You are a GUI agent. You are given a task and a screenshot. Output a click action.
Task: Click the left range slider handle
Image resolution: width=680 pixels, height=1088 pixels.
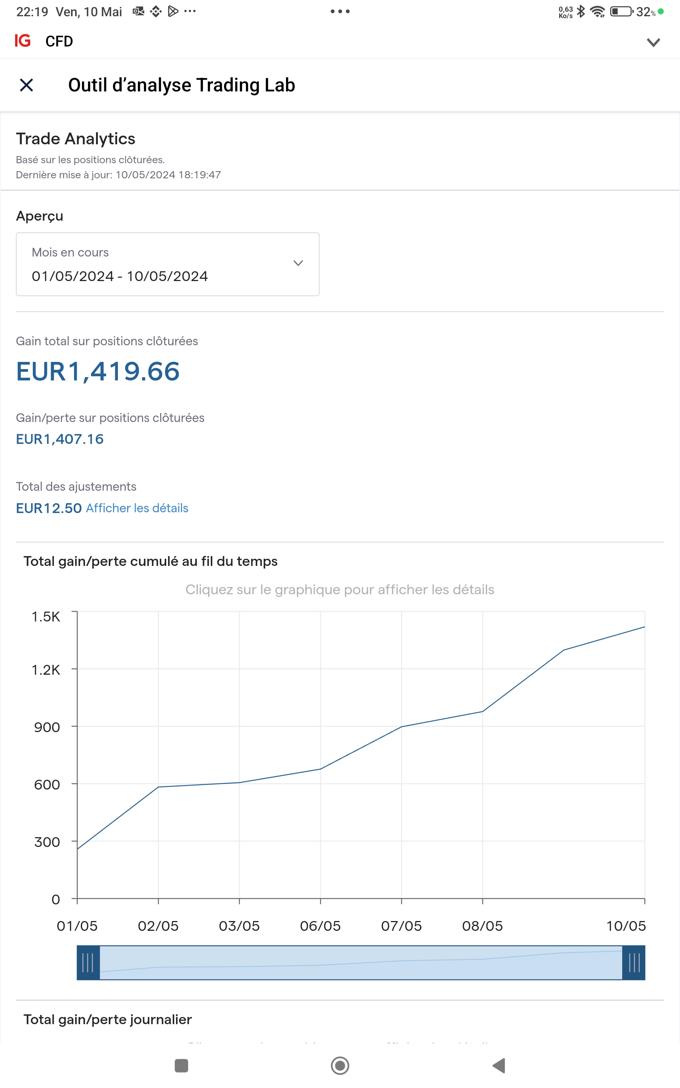(88, 963)
